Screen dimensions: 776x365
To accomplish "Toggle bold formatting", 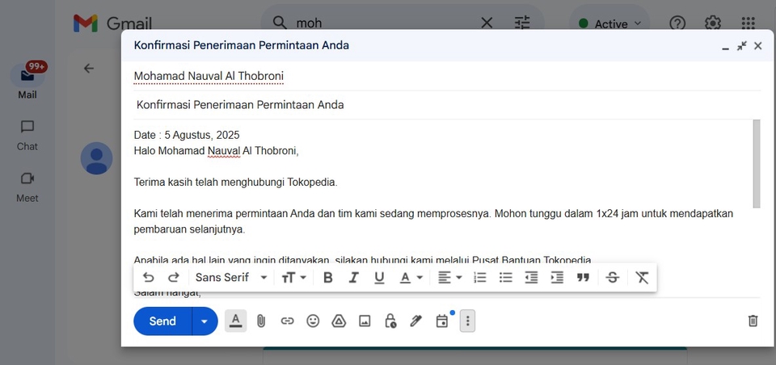I will click(x=327, y=278).
